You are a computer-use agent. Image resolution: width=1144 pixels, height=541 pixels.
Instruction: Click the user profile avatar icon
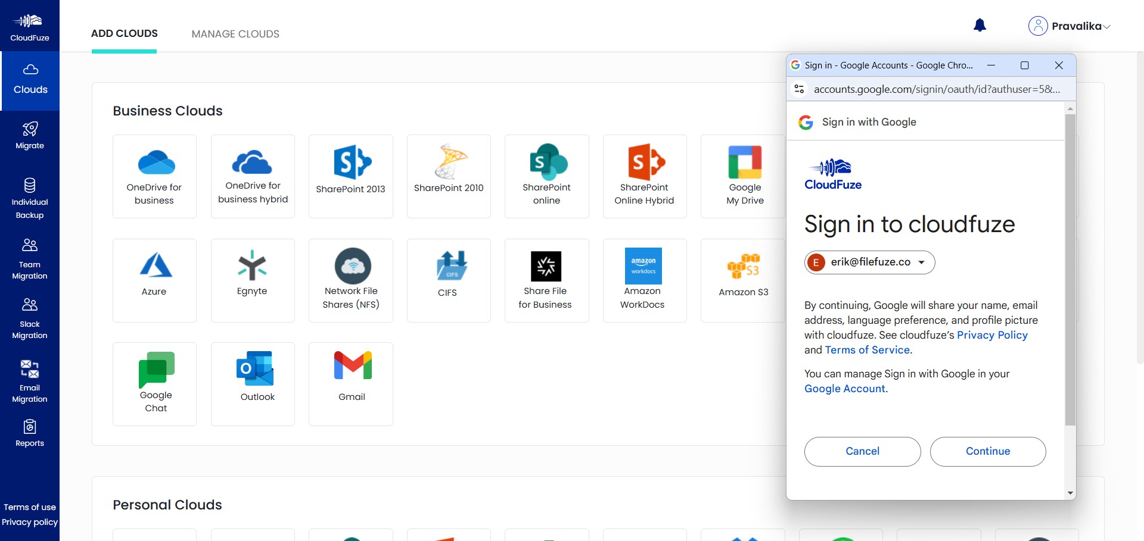(x=1038, y=26)
